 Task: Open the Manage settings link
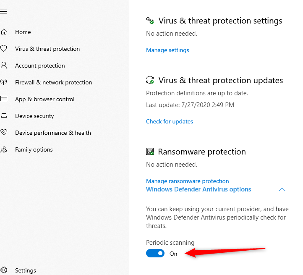click(x=167, y=50)
